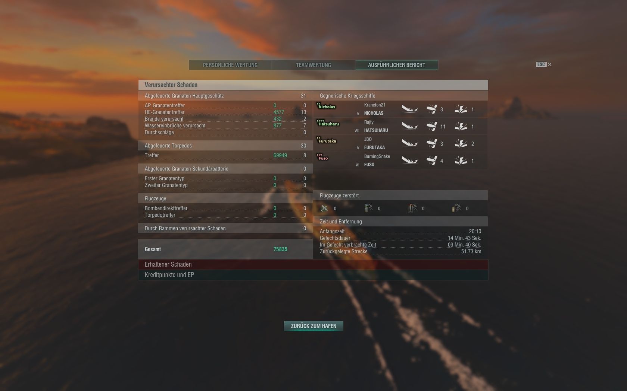
Task: Click the critical hits icon for Nicholas
Action: pyautogui.click(x=461, y=109)
